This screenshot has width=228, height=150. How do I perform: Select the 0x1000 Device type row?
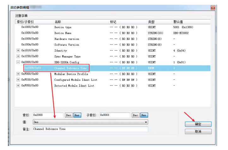[63, 28]
